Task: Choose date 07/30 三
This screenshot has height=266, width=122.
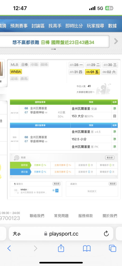Action: click(110, 65)
